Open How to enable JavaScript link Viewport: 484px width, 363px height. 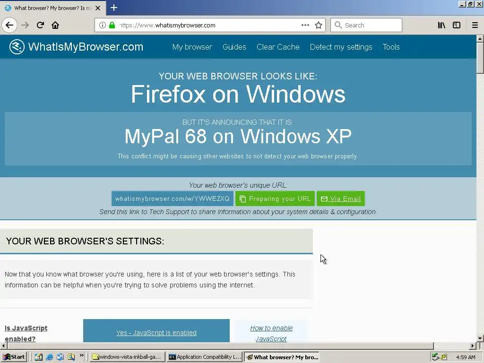pos(271,333)
